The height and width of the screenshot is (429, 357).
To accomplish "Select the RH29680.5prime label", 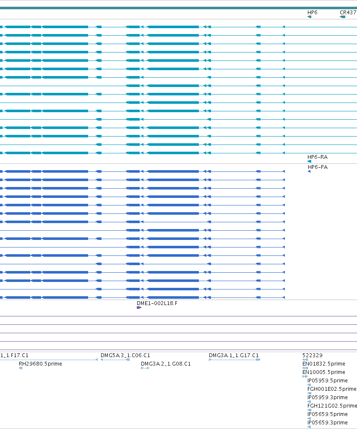I will tap(40, 363).
